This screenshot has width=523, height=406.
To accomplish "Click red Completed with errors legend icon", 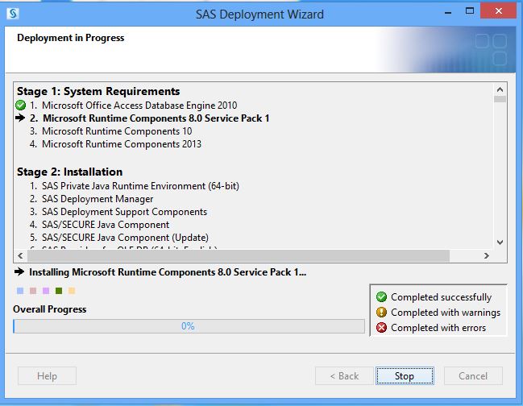I will [381, 328].
